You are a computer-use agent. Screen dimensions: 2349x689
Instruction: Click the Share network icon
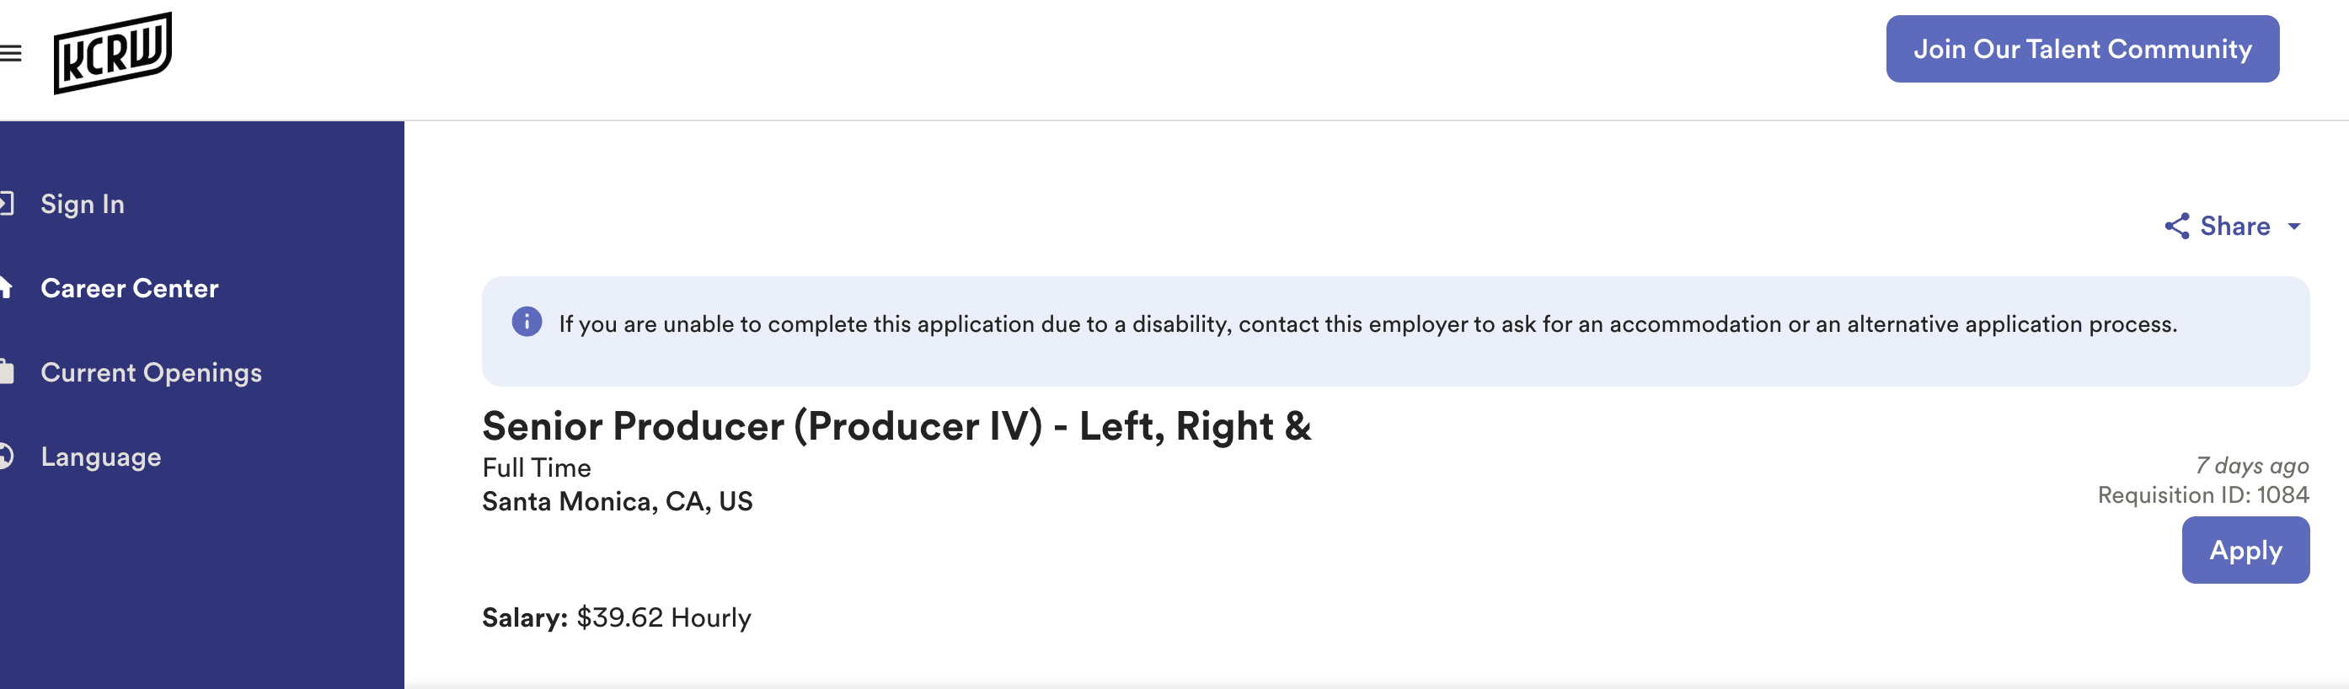[x=2176, y=226]
